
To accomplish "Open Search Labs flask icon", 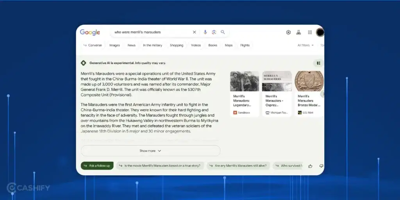I will click(x=298, y=32).
